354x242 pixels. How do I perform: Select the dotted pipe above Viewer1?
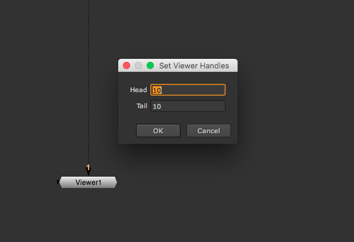tap(88, 81)
